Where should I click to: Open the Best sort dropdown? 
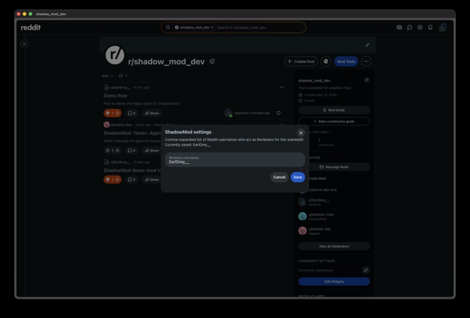(x=108, y=76)
